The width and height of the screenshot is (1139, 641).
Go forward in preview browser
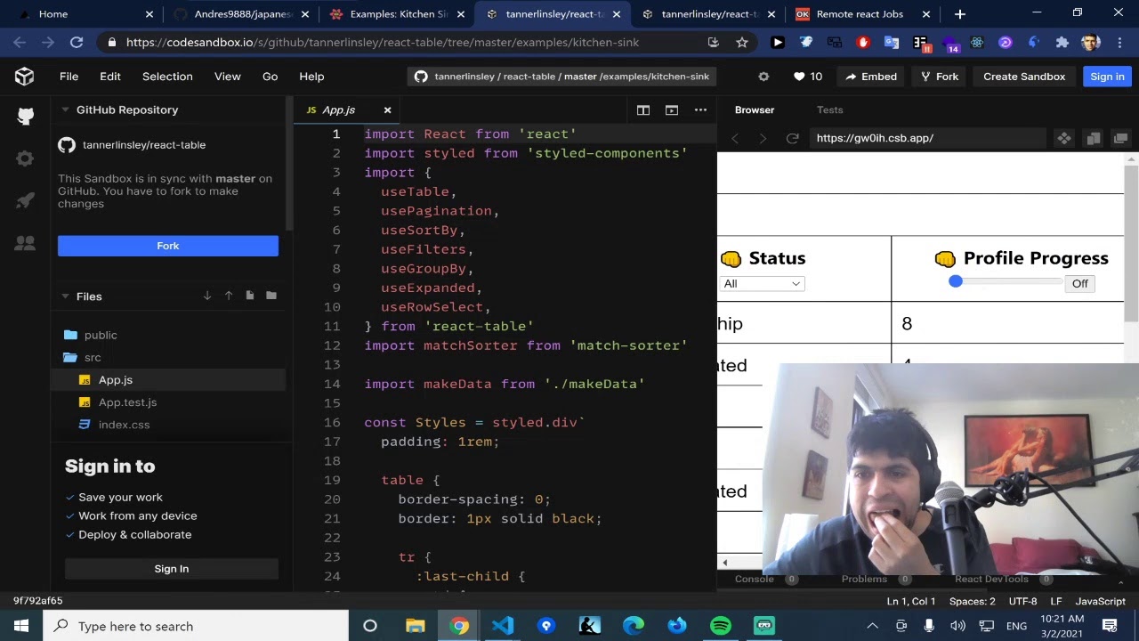[x=763, y=138]
